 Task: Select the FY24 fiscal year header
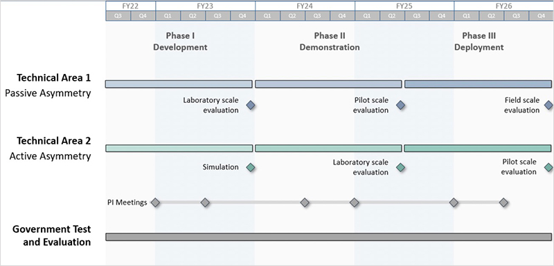(x=305, y=6)
